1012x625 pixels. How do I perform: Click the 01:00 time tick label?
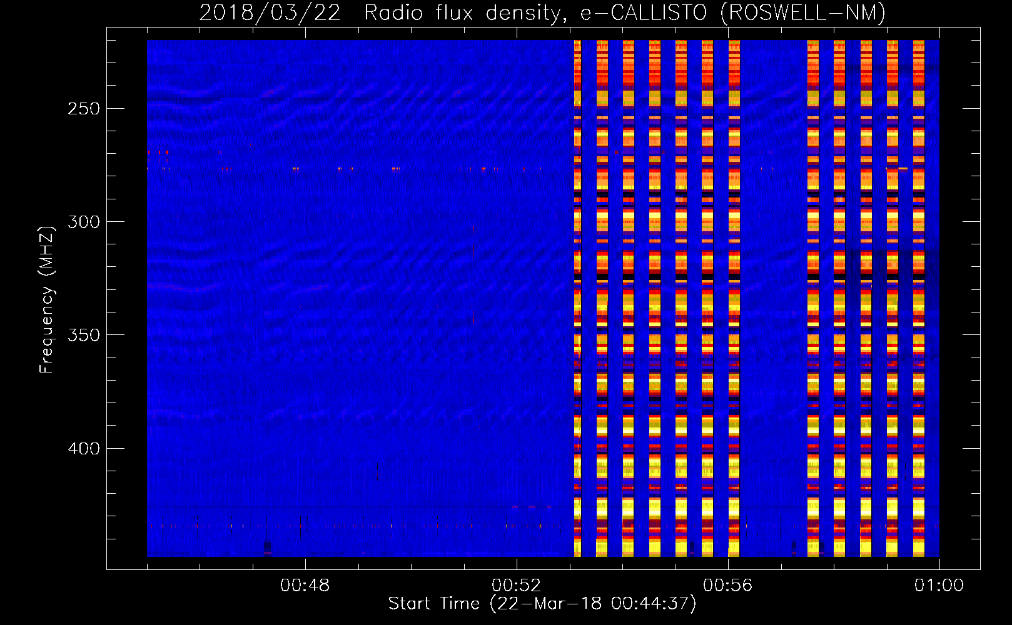(939, 586)
